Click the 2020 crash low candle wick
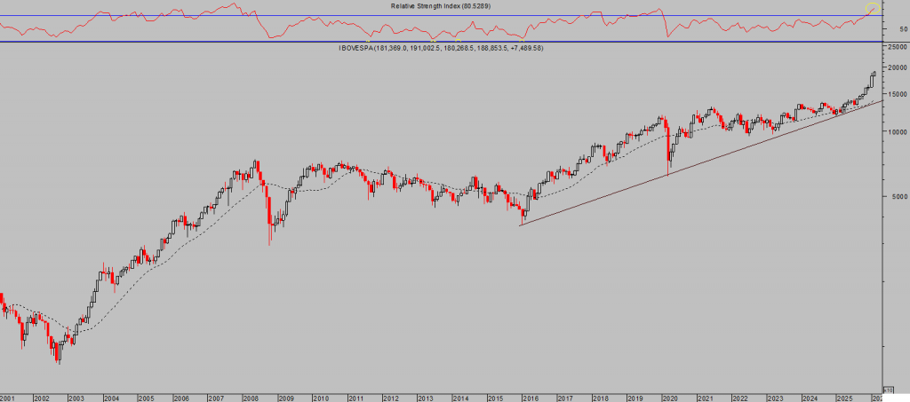 tap(668, 169)
